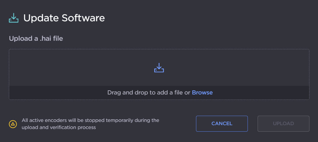The height and width of the screenshot is (142, 318).
Task: Tap the centered upload icon above Browse
Action: (159, 68)
